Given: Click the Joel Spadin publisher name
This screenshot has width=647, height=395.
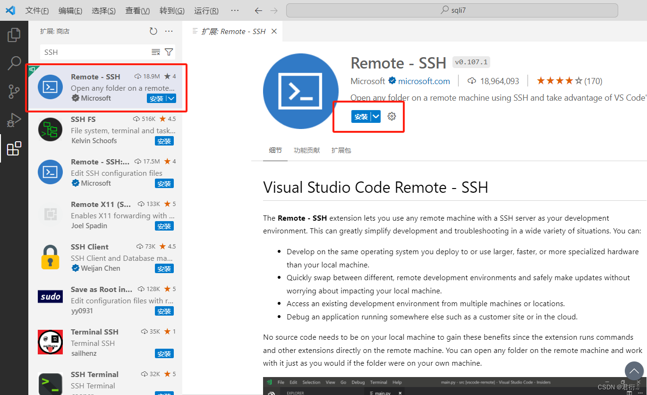Looking at the screenshot, I should [x=89, y=225].
